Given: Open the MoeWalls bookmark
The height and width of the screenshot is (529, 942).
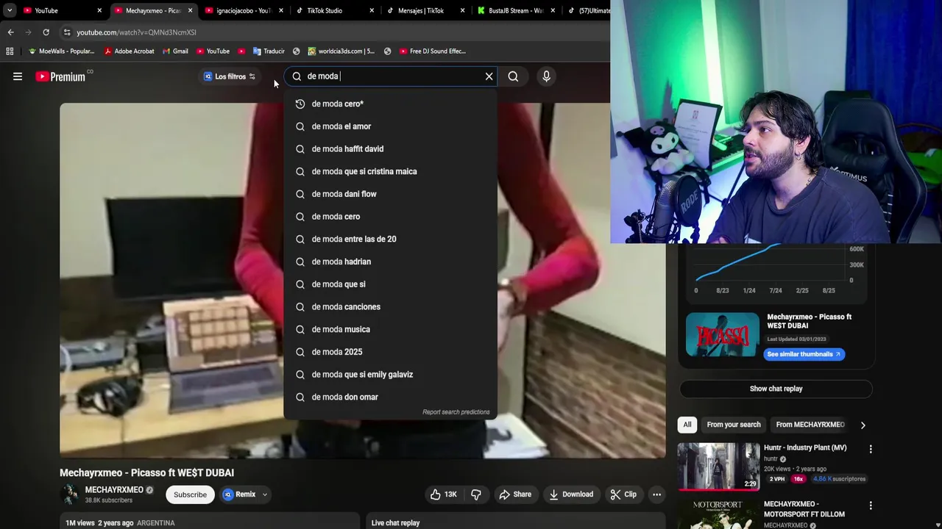Looking at the screenshot, I should (61, 51).
